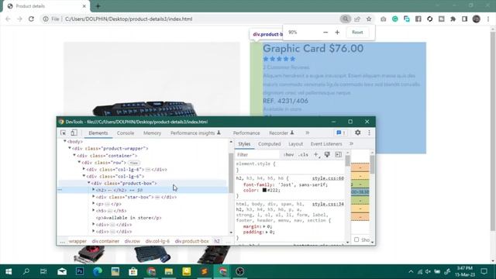The image size is (496, 279).
Task: Switch to the Console tab
Action: tap(126, 133)
